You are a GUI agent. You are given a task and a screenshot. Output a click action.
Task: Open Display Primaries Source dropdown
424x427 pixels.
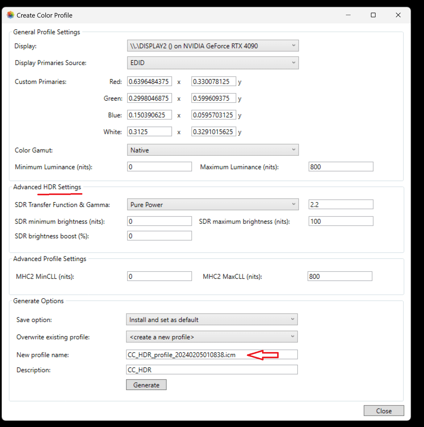pos(213,63)
